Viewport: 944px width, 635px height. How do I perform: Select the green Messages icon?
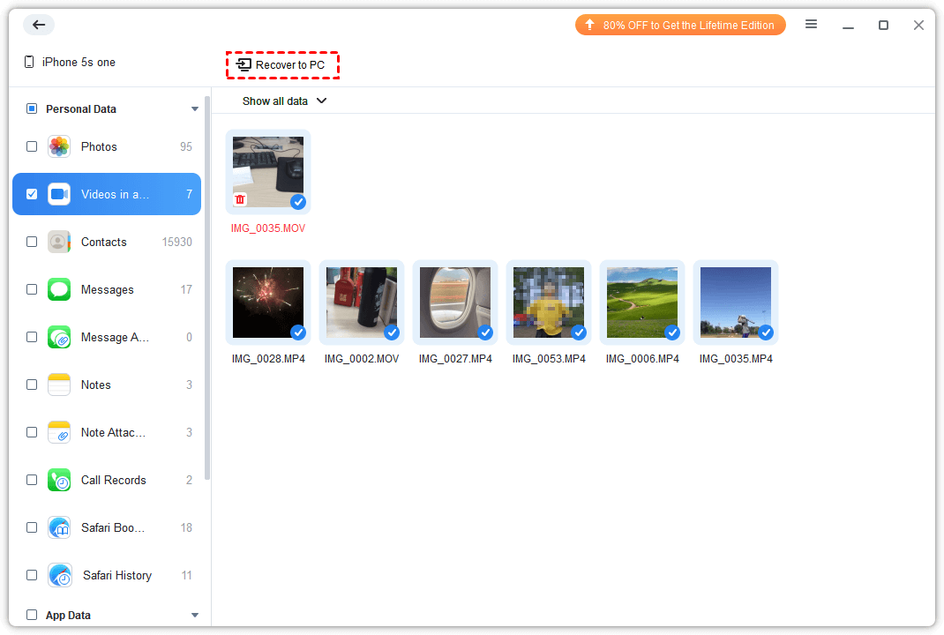(59, 290)
